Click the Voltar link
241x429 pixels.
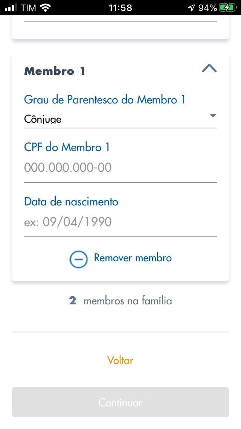pos(120,360)
